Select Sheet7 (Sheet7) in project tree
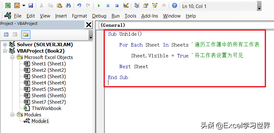 click(x=49, y=102)
